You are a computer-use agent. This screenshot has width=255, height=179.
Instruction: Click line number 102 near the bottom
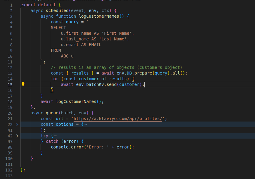click(x=9, y=170)
